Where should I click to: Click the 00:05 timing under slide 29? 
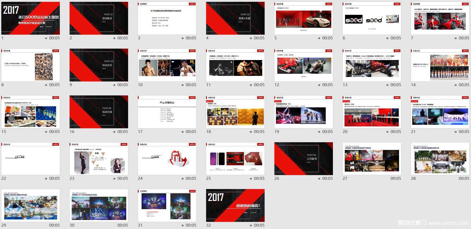(x=54, y=225)
